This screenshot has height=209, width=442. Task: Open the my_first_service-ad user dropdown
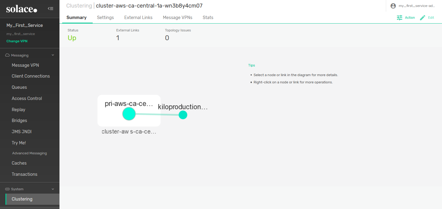[417, 6]
